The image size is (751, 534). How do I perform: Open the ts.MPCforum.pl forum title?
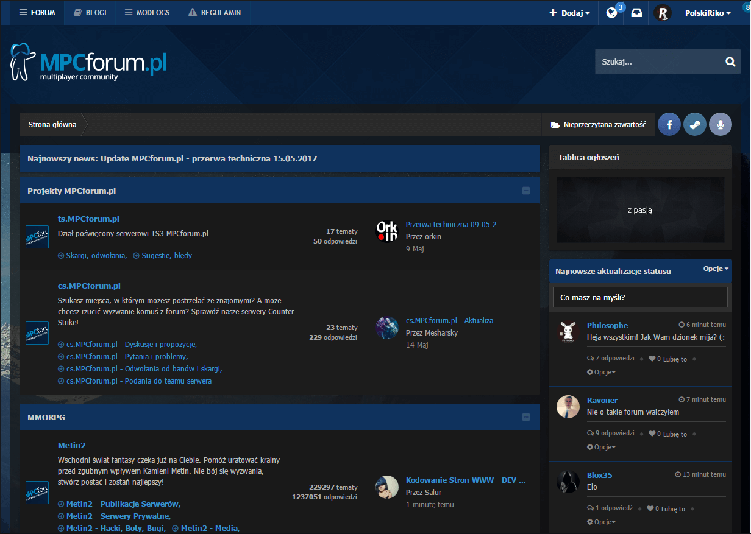88,219
